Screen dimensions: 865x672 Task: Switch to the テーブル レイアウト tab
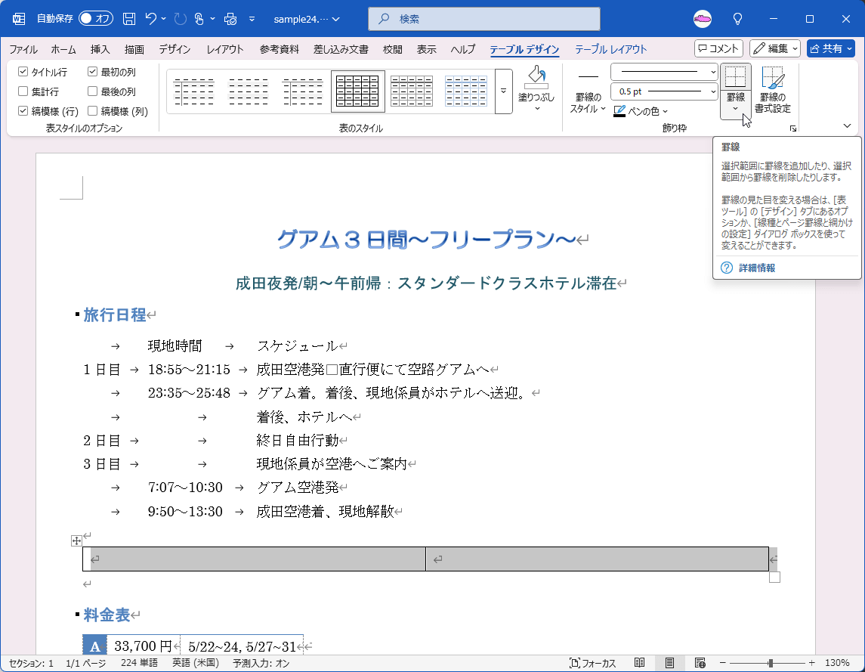[610, 49]
